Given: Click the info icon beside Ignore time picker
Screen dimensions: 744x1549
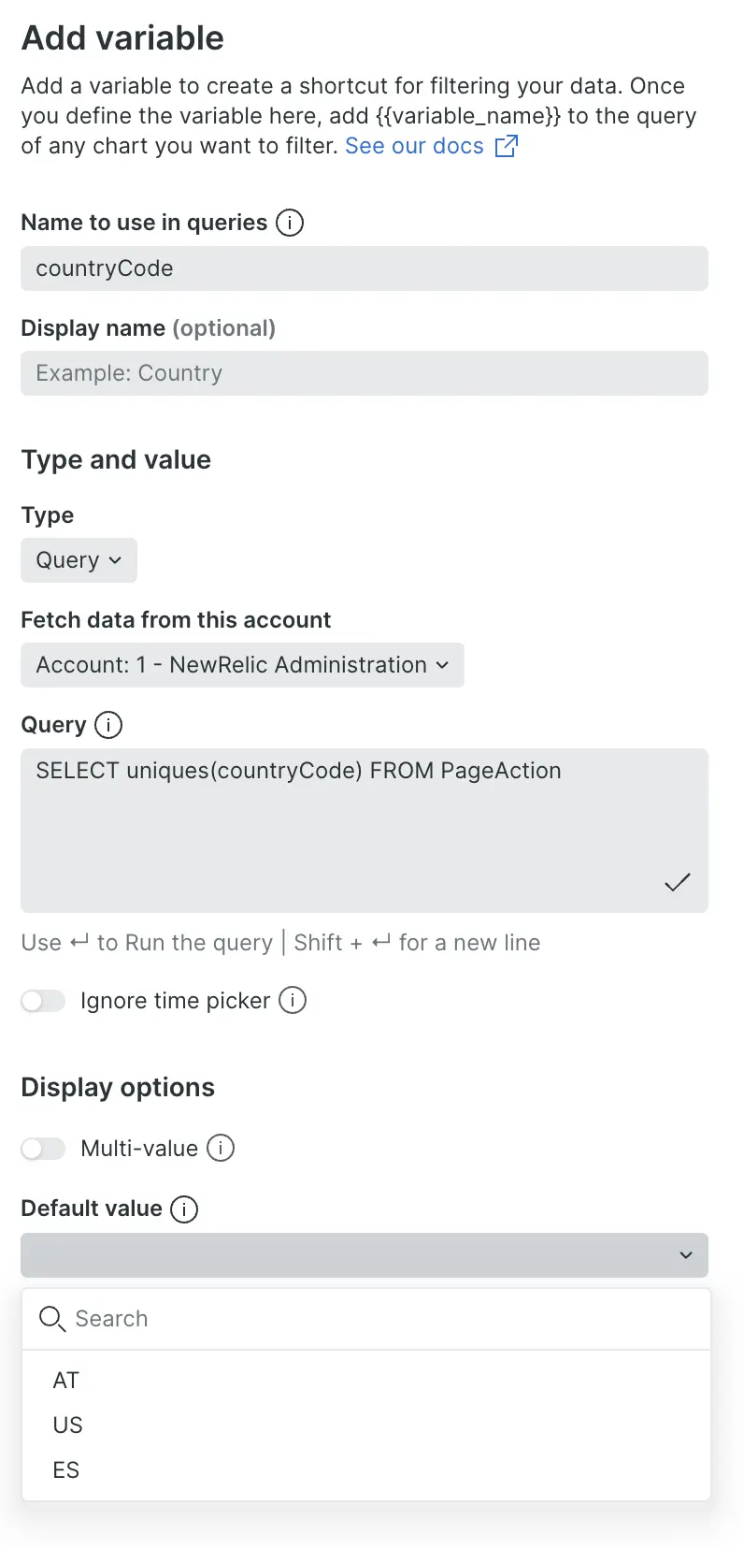Looking at the screenshot, I should [x=293, y=1000].
